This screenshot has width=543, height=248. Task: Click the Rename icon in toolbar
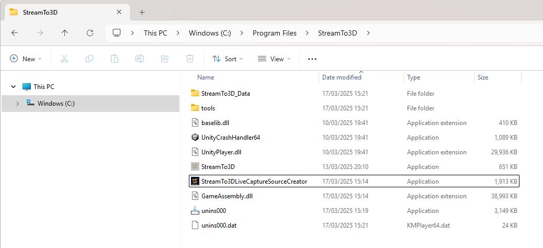pos(140,59)
